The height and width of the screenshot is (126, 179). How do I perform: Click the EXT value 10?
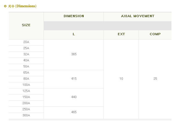point(121,79)
